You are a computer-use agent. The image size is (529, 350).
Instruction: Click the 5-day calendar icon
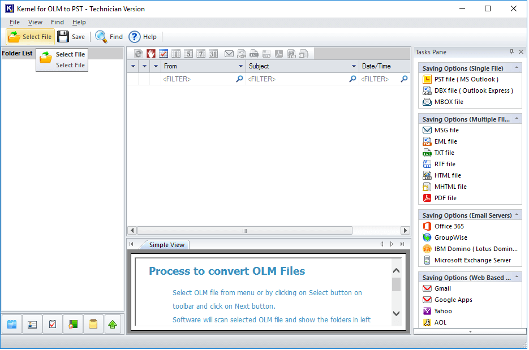[x=188, y=54]
